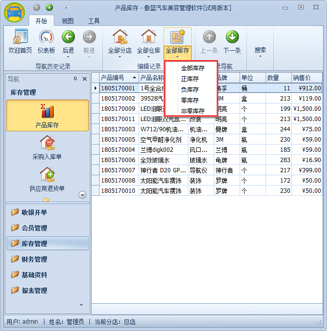Switch to the 工具 ribbon tab
Image resolution: width=327 pixels, height=331 pixels.
click(94, 21)
